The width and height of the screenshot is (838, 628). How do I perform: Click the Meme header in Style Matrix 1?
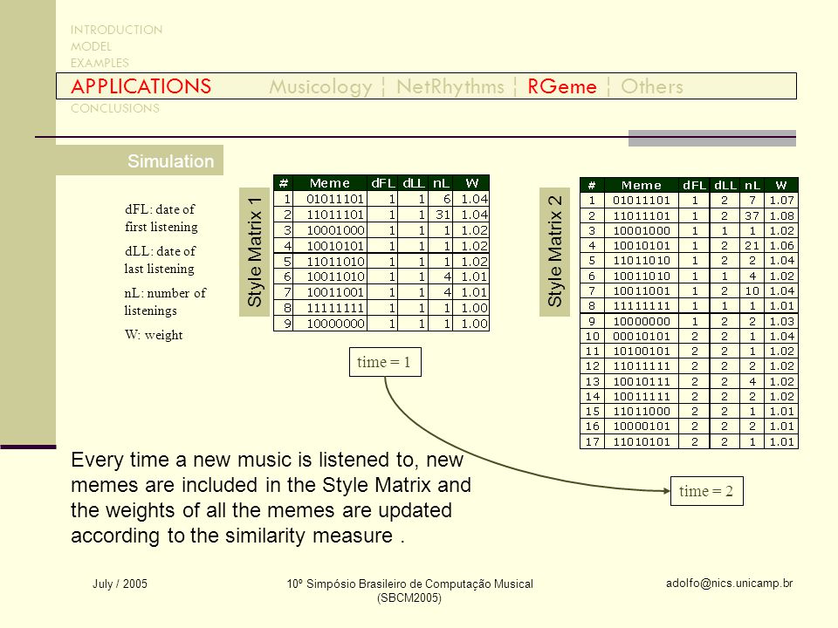(x=329, y=183)
